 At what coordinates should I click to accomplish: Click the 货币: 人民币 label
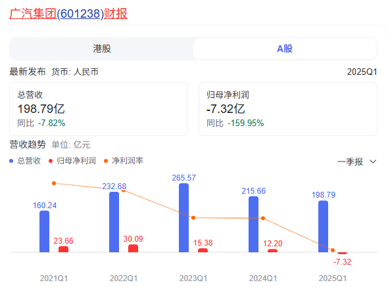pos(75,72)
